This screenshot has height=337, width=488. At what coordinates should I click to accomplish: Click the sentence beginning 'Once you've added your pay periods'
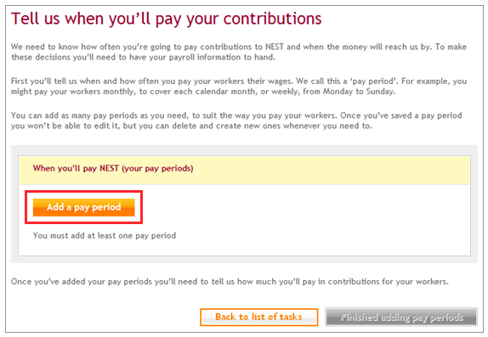[230, 282]
